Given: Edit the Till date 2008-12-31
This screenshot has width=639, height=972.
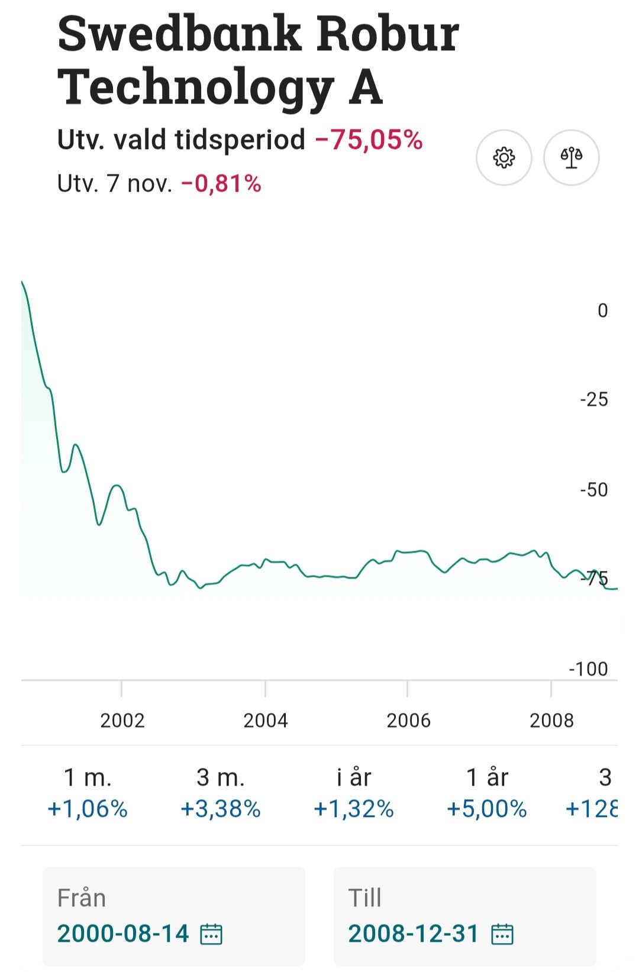Looking at the screenshot, I should (413, 934).
